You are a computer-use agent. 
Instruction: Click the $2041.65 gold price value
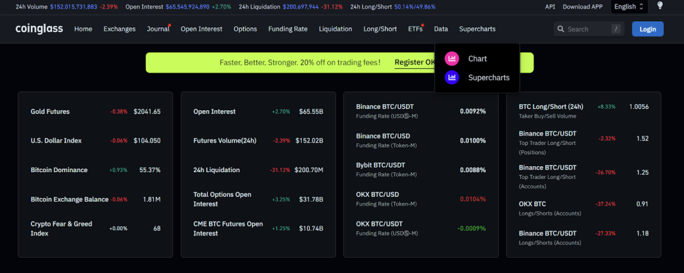147,111
